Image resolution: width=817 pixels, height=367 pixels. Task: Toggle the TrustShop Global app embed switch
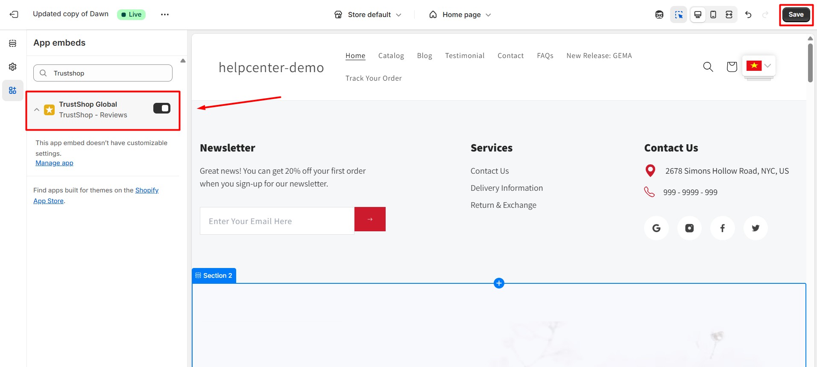tap(162, 108)
